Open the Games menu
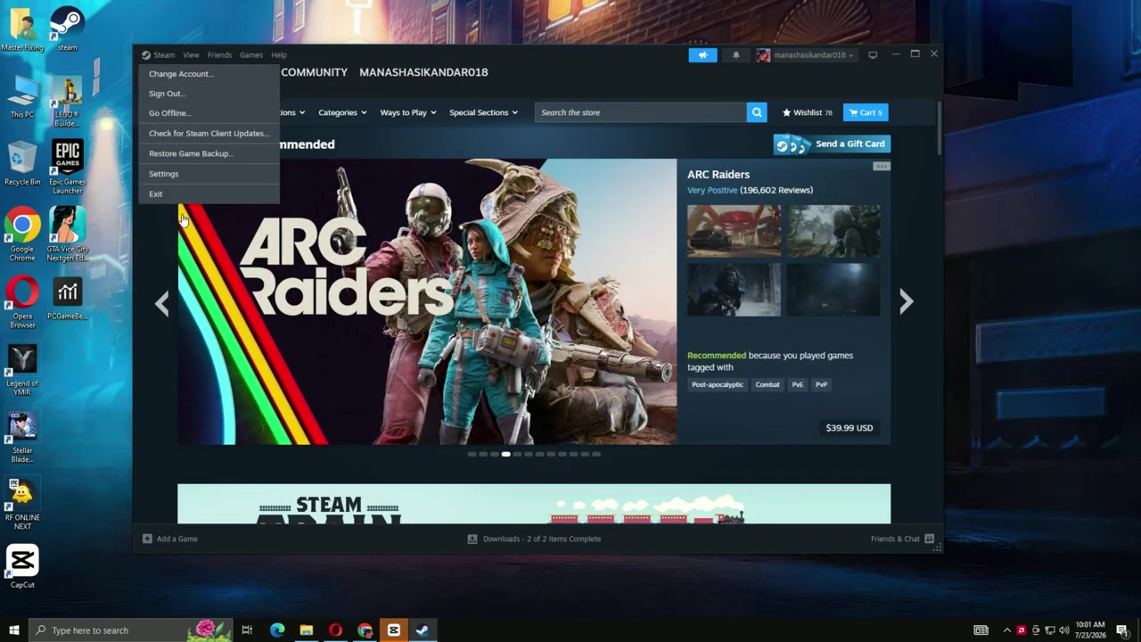The image size is (1141, 642). pos(251,55)
